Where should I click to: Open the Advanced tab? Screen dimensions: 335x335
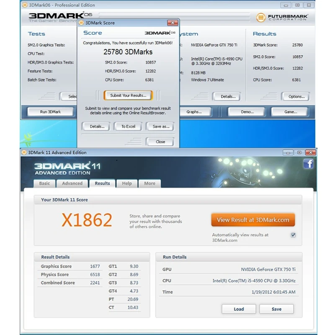click(x=72, y=183)
